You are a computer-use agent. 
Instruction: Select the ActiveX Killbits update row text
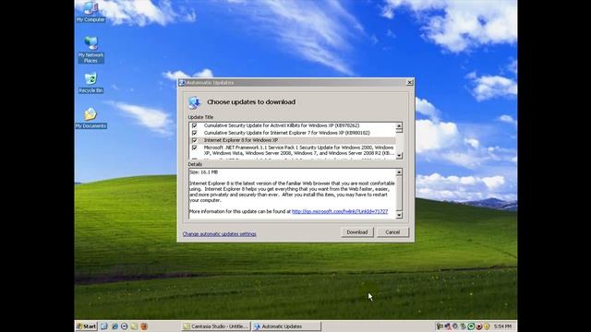click(282, 125)
